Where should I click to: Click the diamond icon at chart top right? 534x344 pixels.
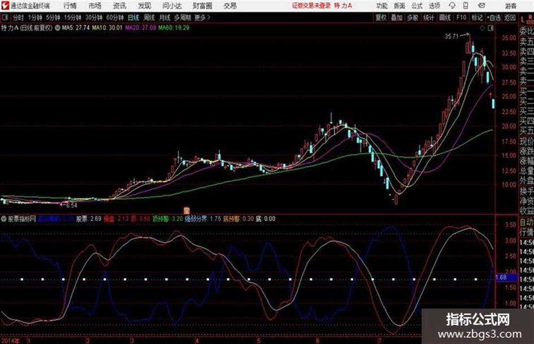coord(482,28)
